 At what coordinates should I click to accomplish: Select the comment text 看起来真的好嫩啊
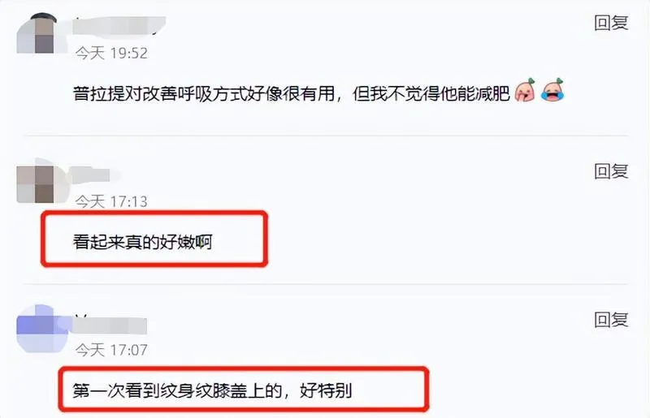[x=142, y=242]
